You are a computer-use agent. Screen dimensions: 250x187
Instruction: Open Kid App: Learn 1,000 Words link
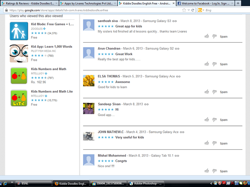[x=51, y=47]
